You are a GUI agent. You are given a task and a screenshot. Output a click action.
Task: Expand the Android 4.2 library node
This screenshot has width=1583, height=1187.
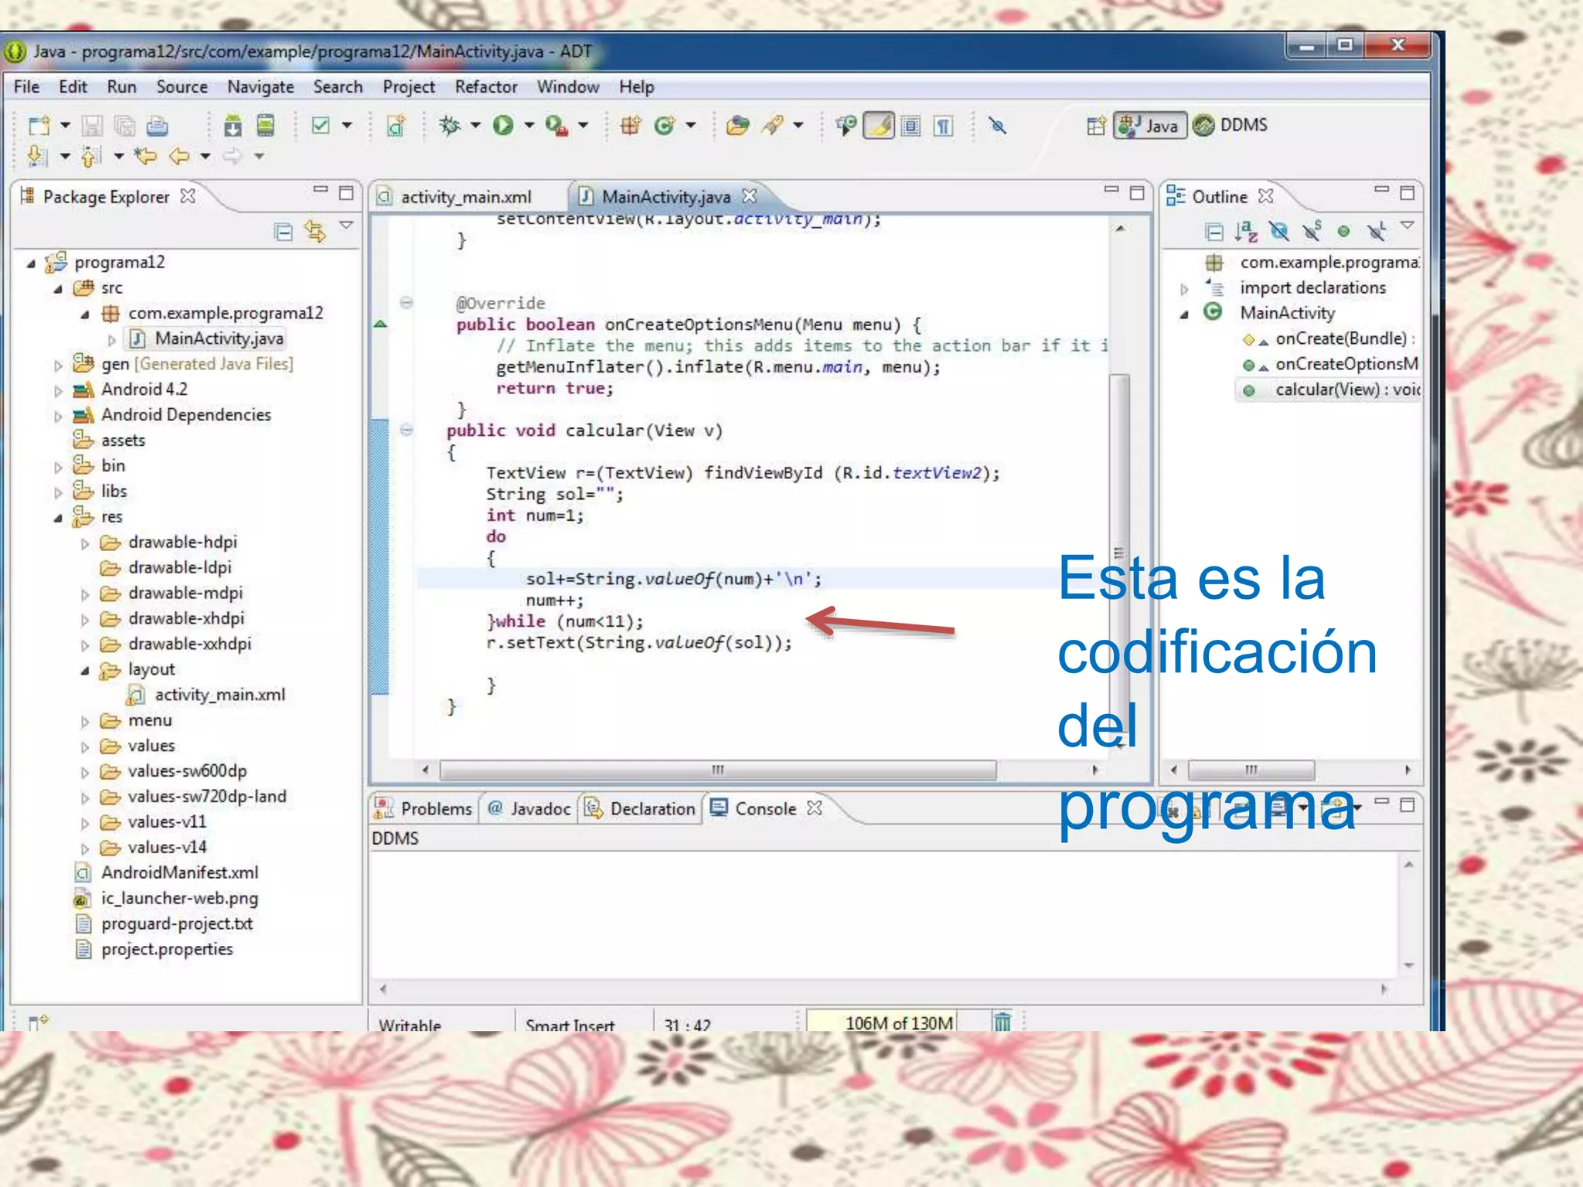[x=58, y=391]
